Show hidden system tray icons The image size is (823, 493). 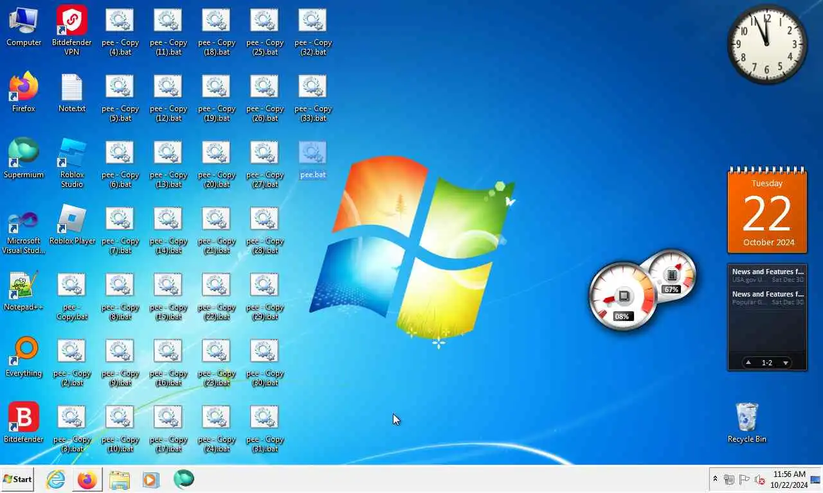pos(715,480)
